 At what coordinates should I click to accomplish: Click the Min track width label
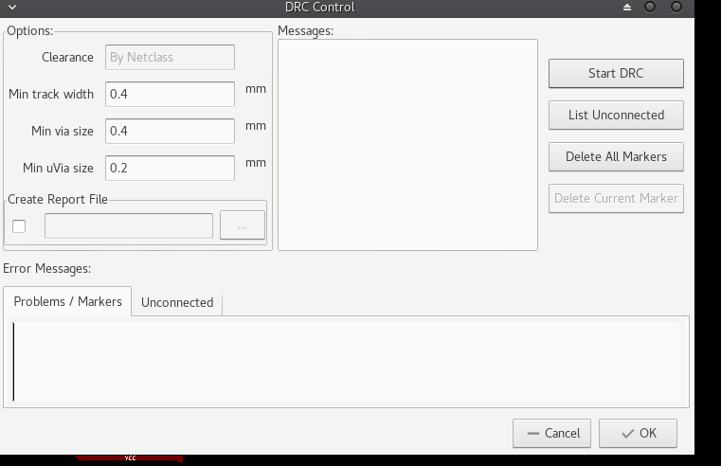(51, 94)
